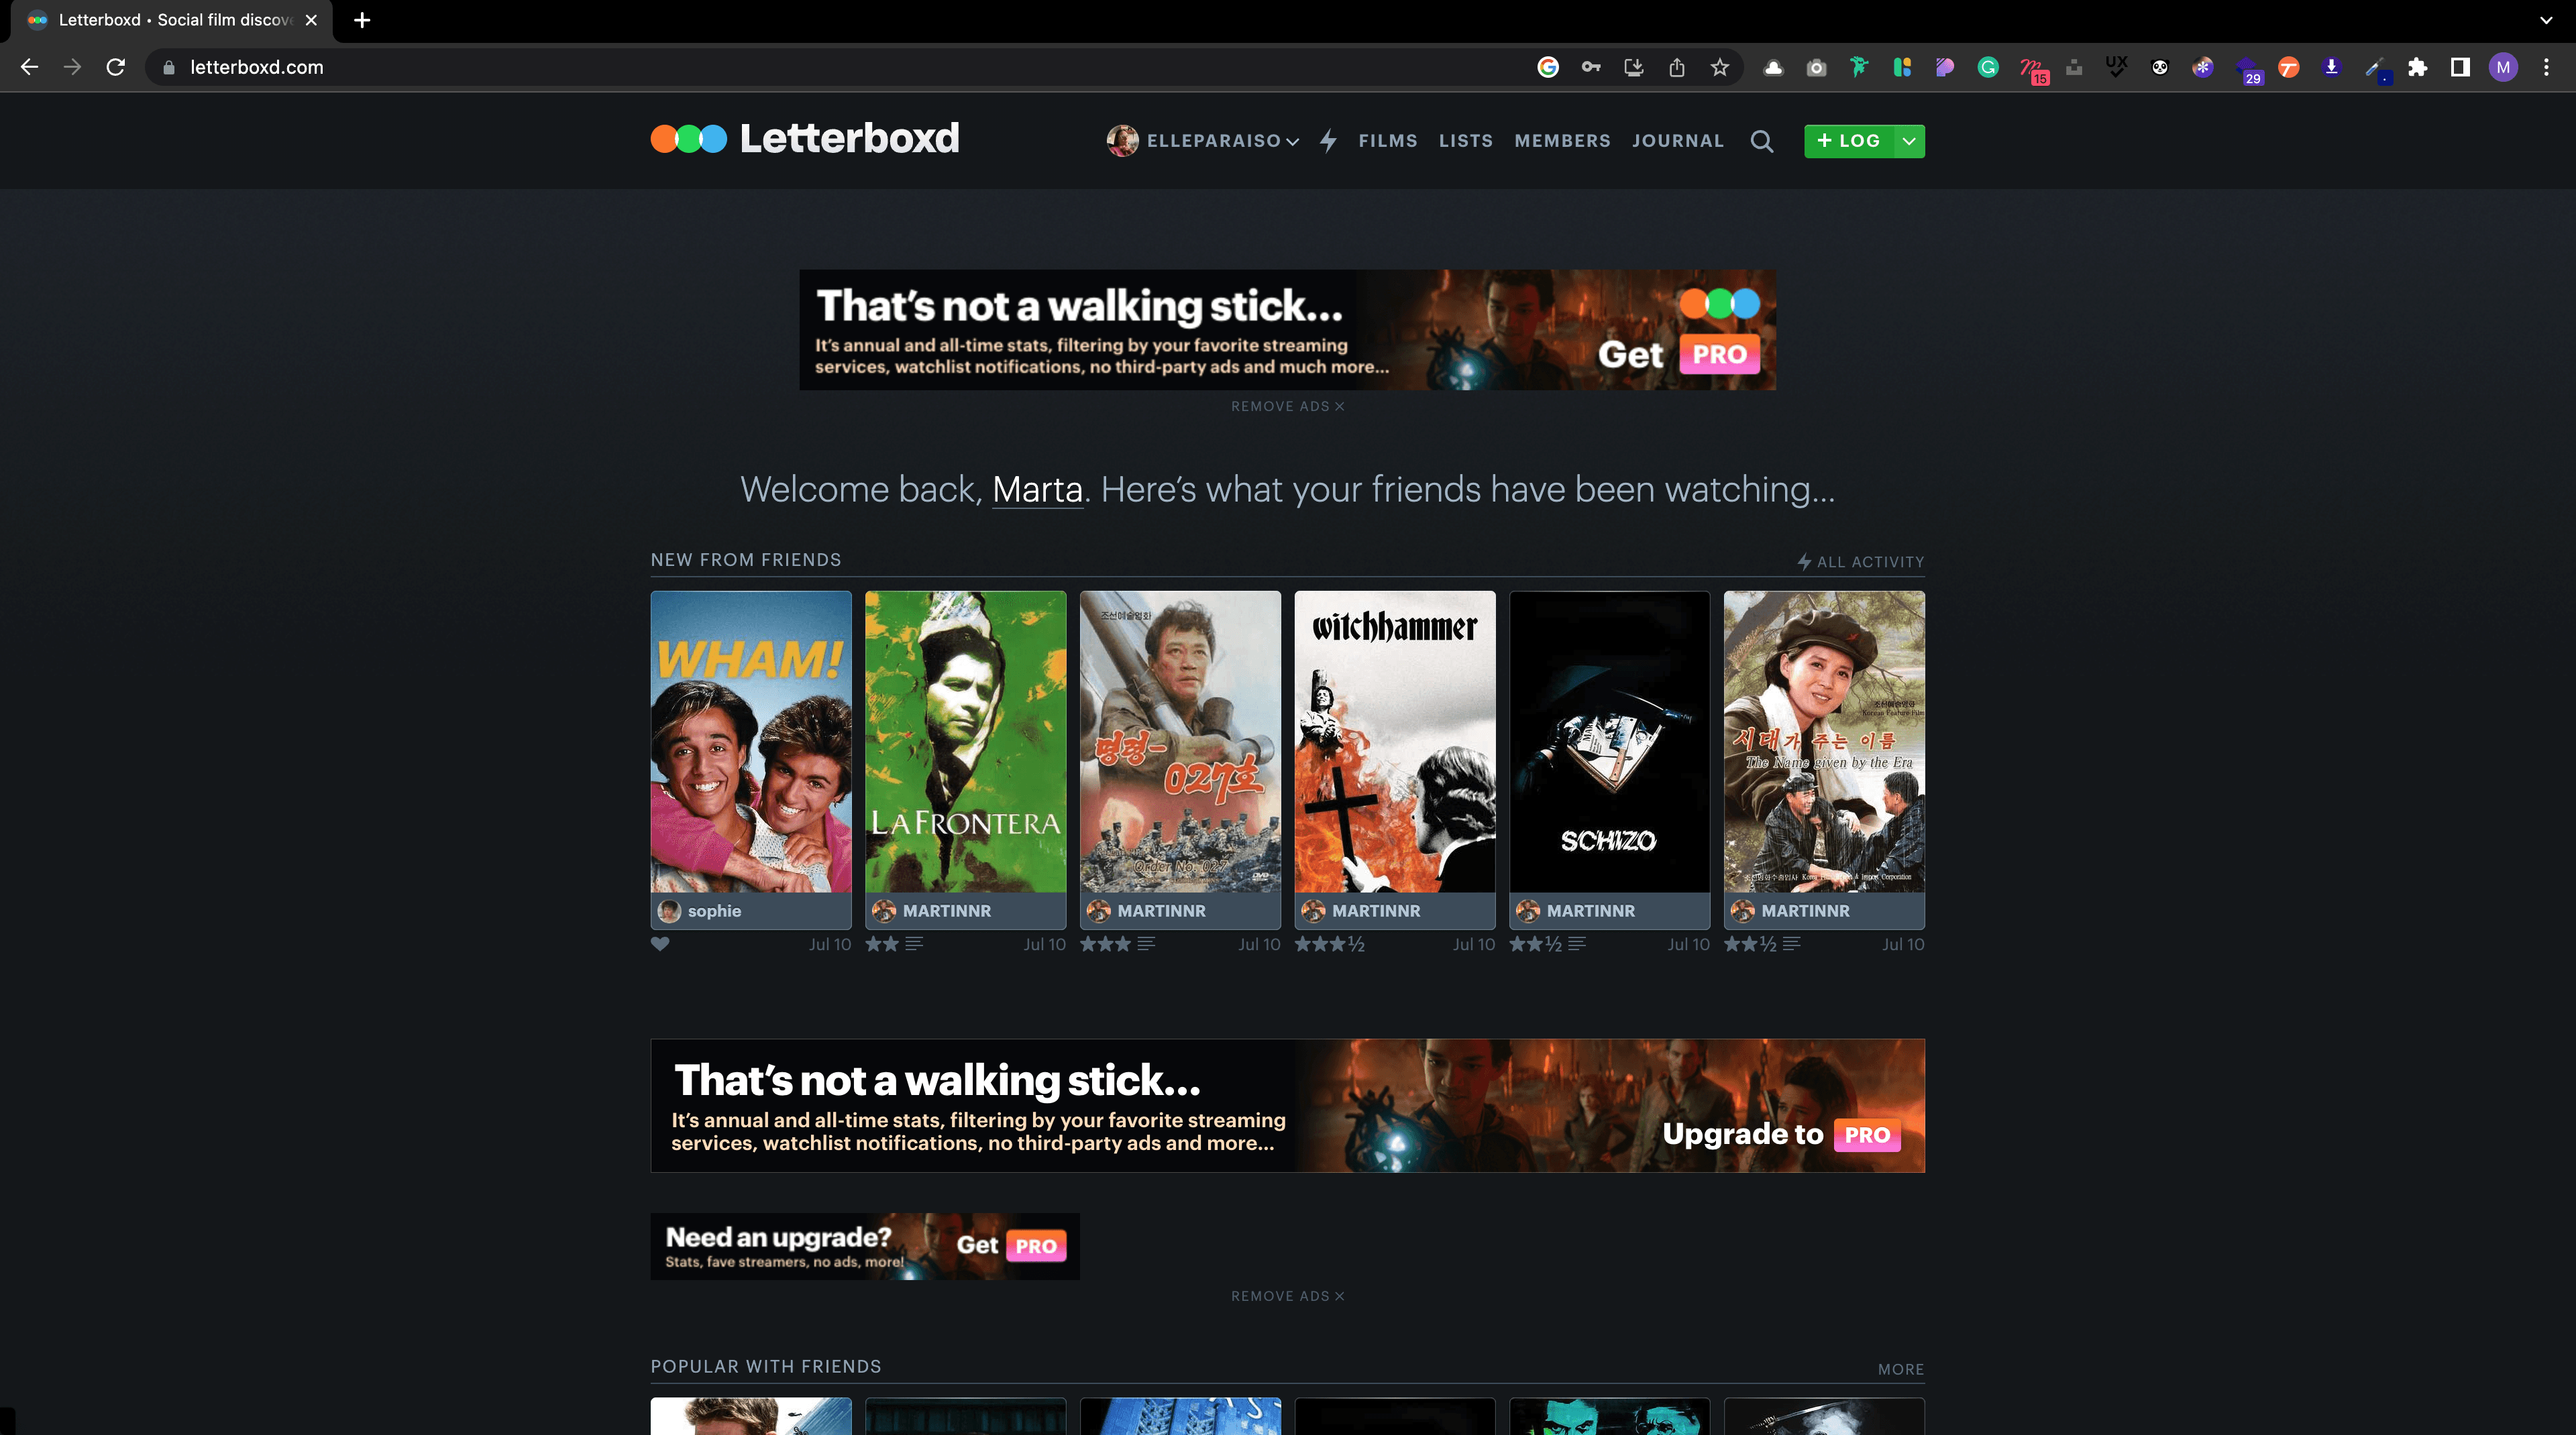Toggle the browser side panel icon
The width and height of the screenshot is (2576, 1435).
[x=2460, y=67]
